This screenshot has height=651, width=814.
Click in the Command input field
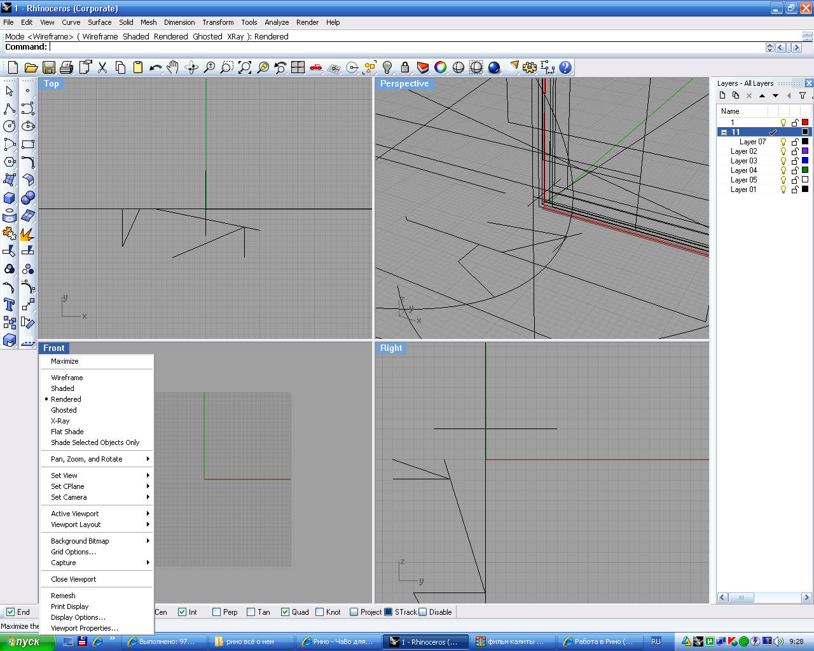click(407, 47)
